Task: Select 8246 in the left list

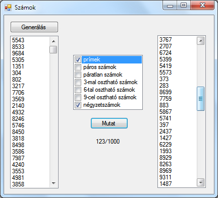Action: (x=30, y=119)
